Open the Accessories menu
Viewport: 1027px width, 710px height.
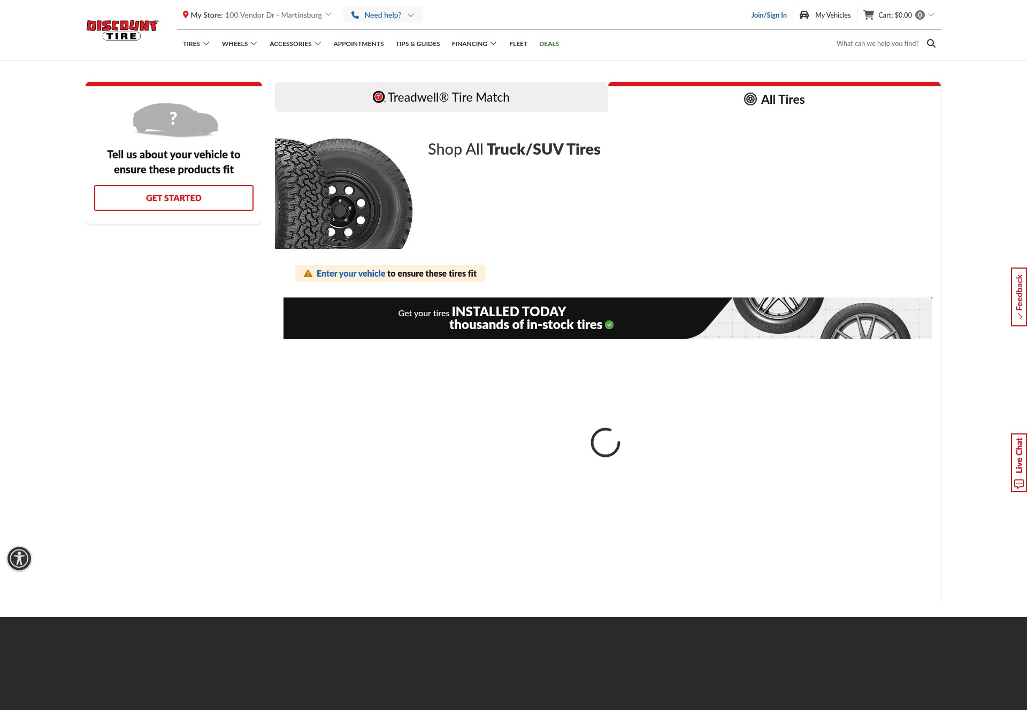click(295, 44)
